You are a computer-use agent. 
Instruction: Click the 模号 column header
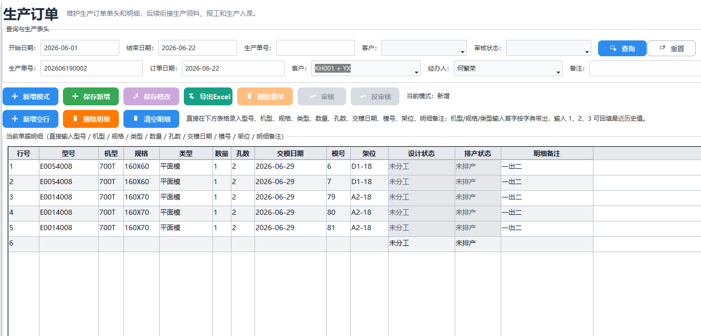338,153
